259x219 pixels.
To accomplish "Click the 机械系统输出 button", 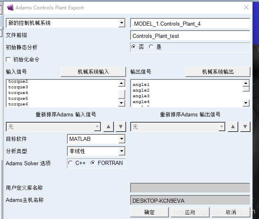I will (218, 72).
